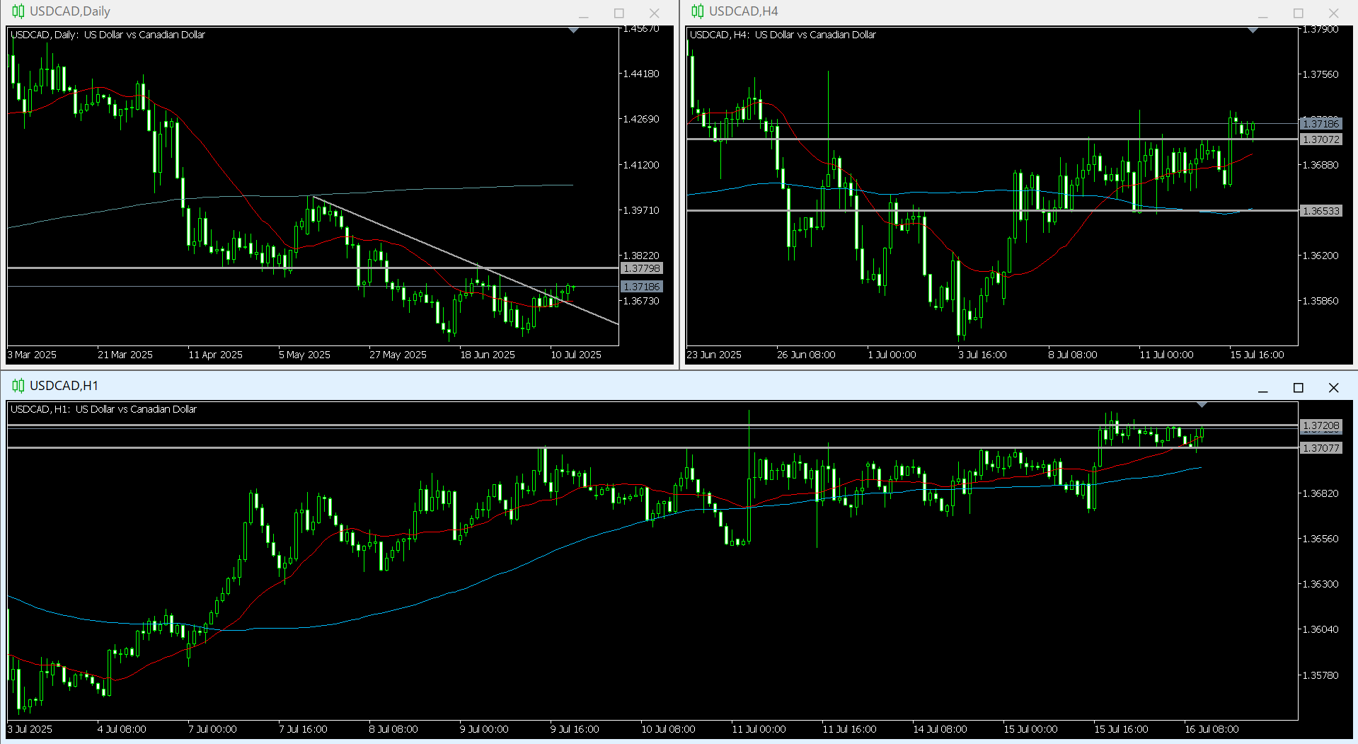Screen dimensions: 1358x744
Task: Select the 1.37208 price label on H1 chart
Action: [1321, 426]
